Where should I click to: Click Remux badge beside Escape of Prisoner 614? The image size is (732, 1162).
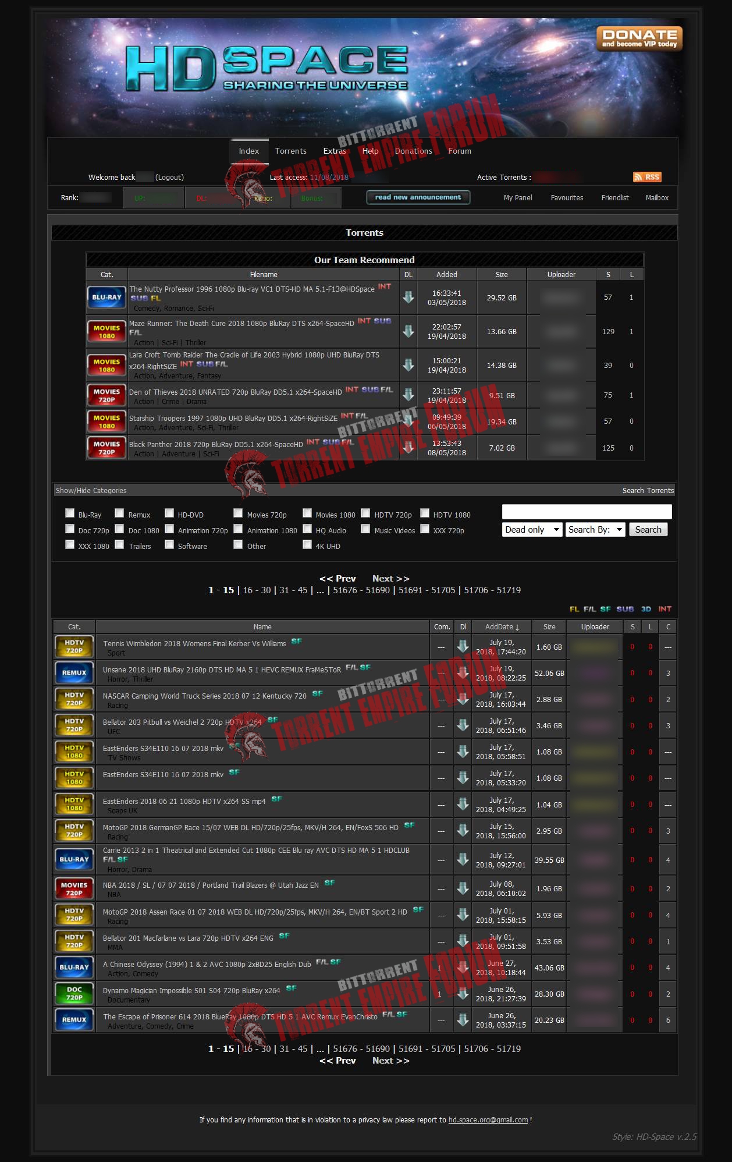(x=74, y=1019)
